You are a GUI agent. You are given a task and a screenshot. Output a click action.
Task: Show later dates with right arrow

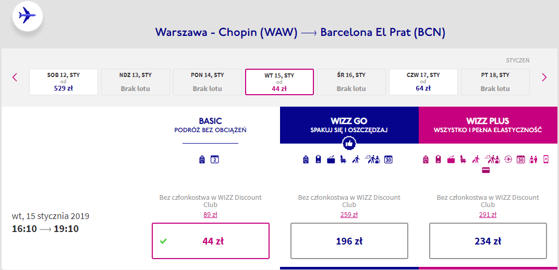point(544,78)
